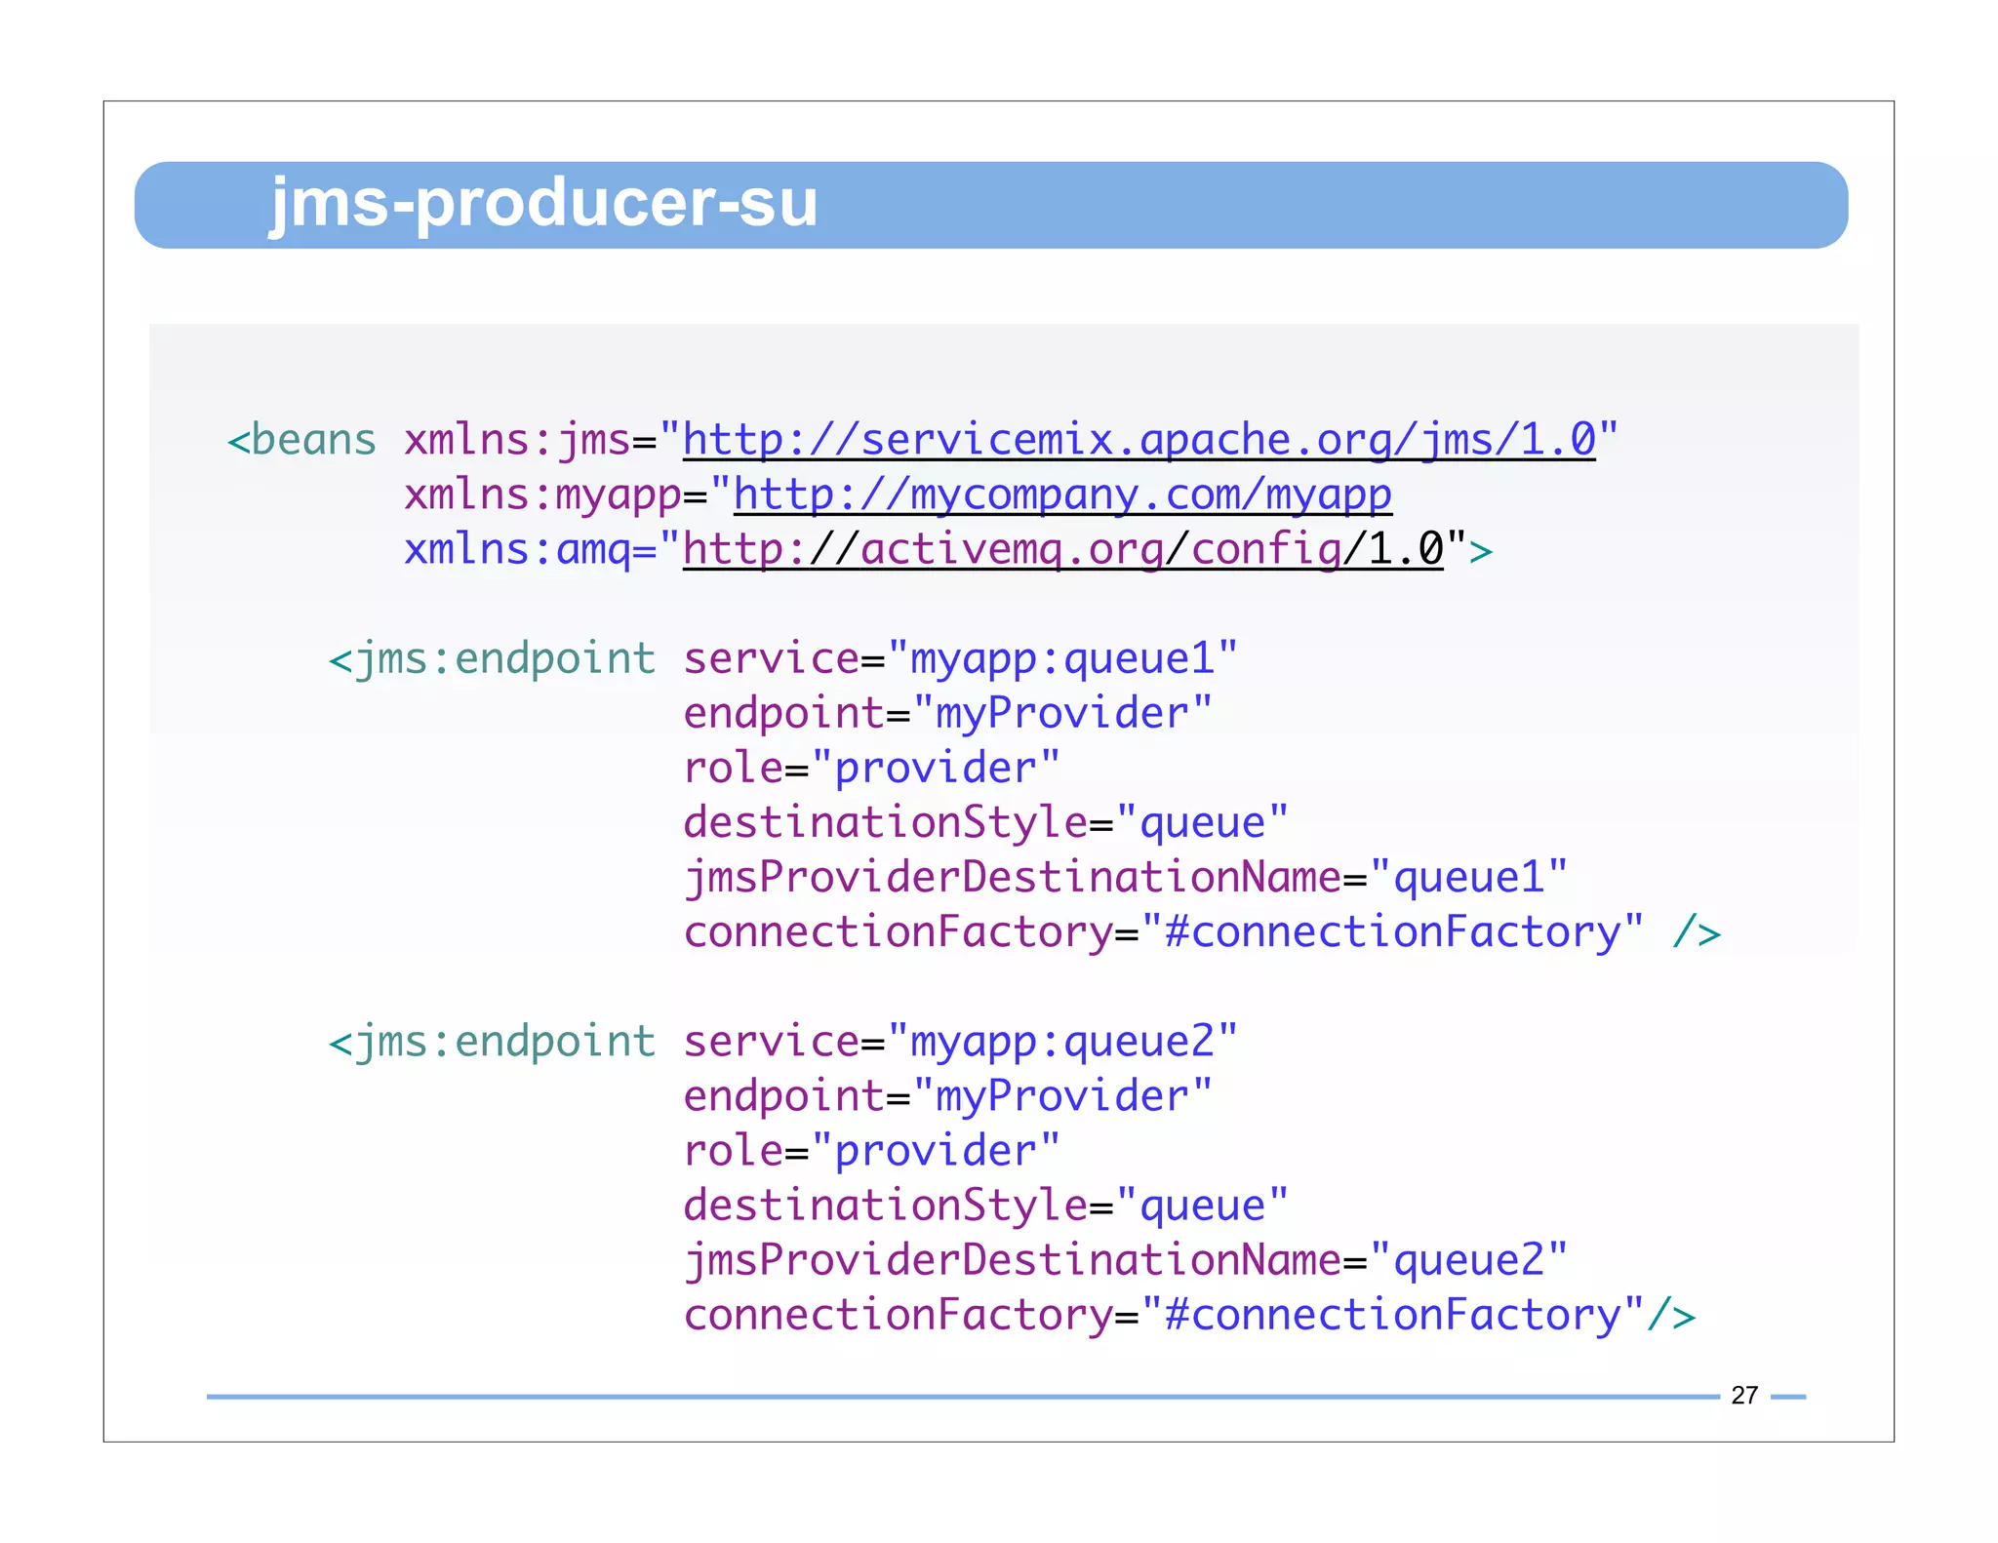Click the xmlns:myapp attribute name
The height and width of the screenshot is (1543, 1998).
click(x=542, y=495)
